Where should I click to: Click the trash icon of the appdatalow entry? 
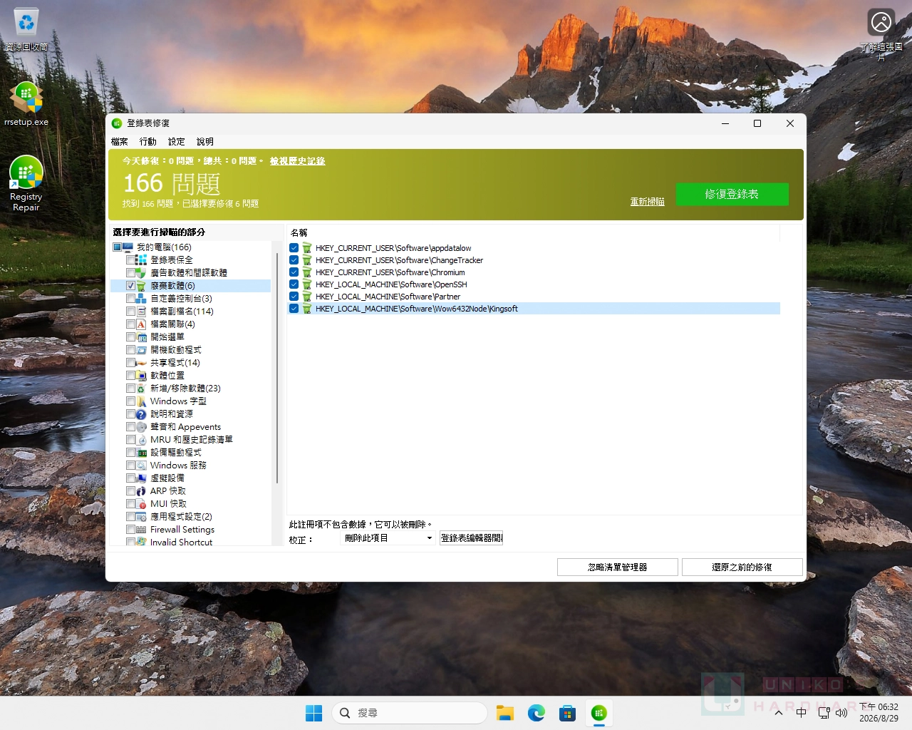pyautogui.click(x=306, y=247)
